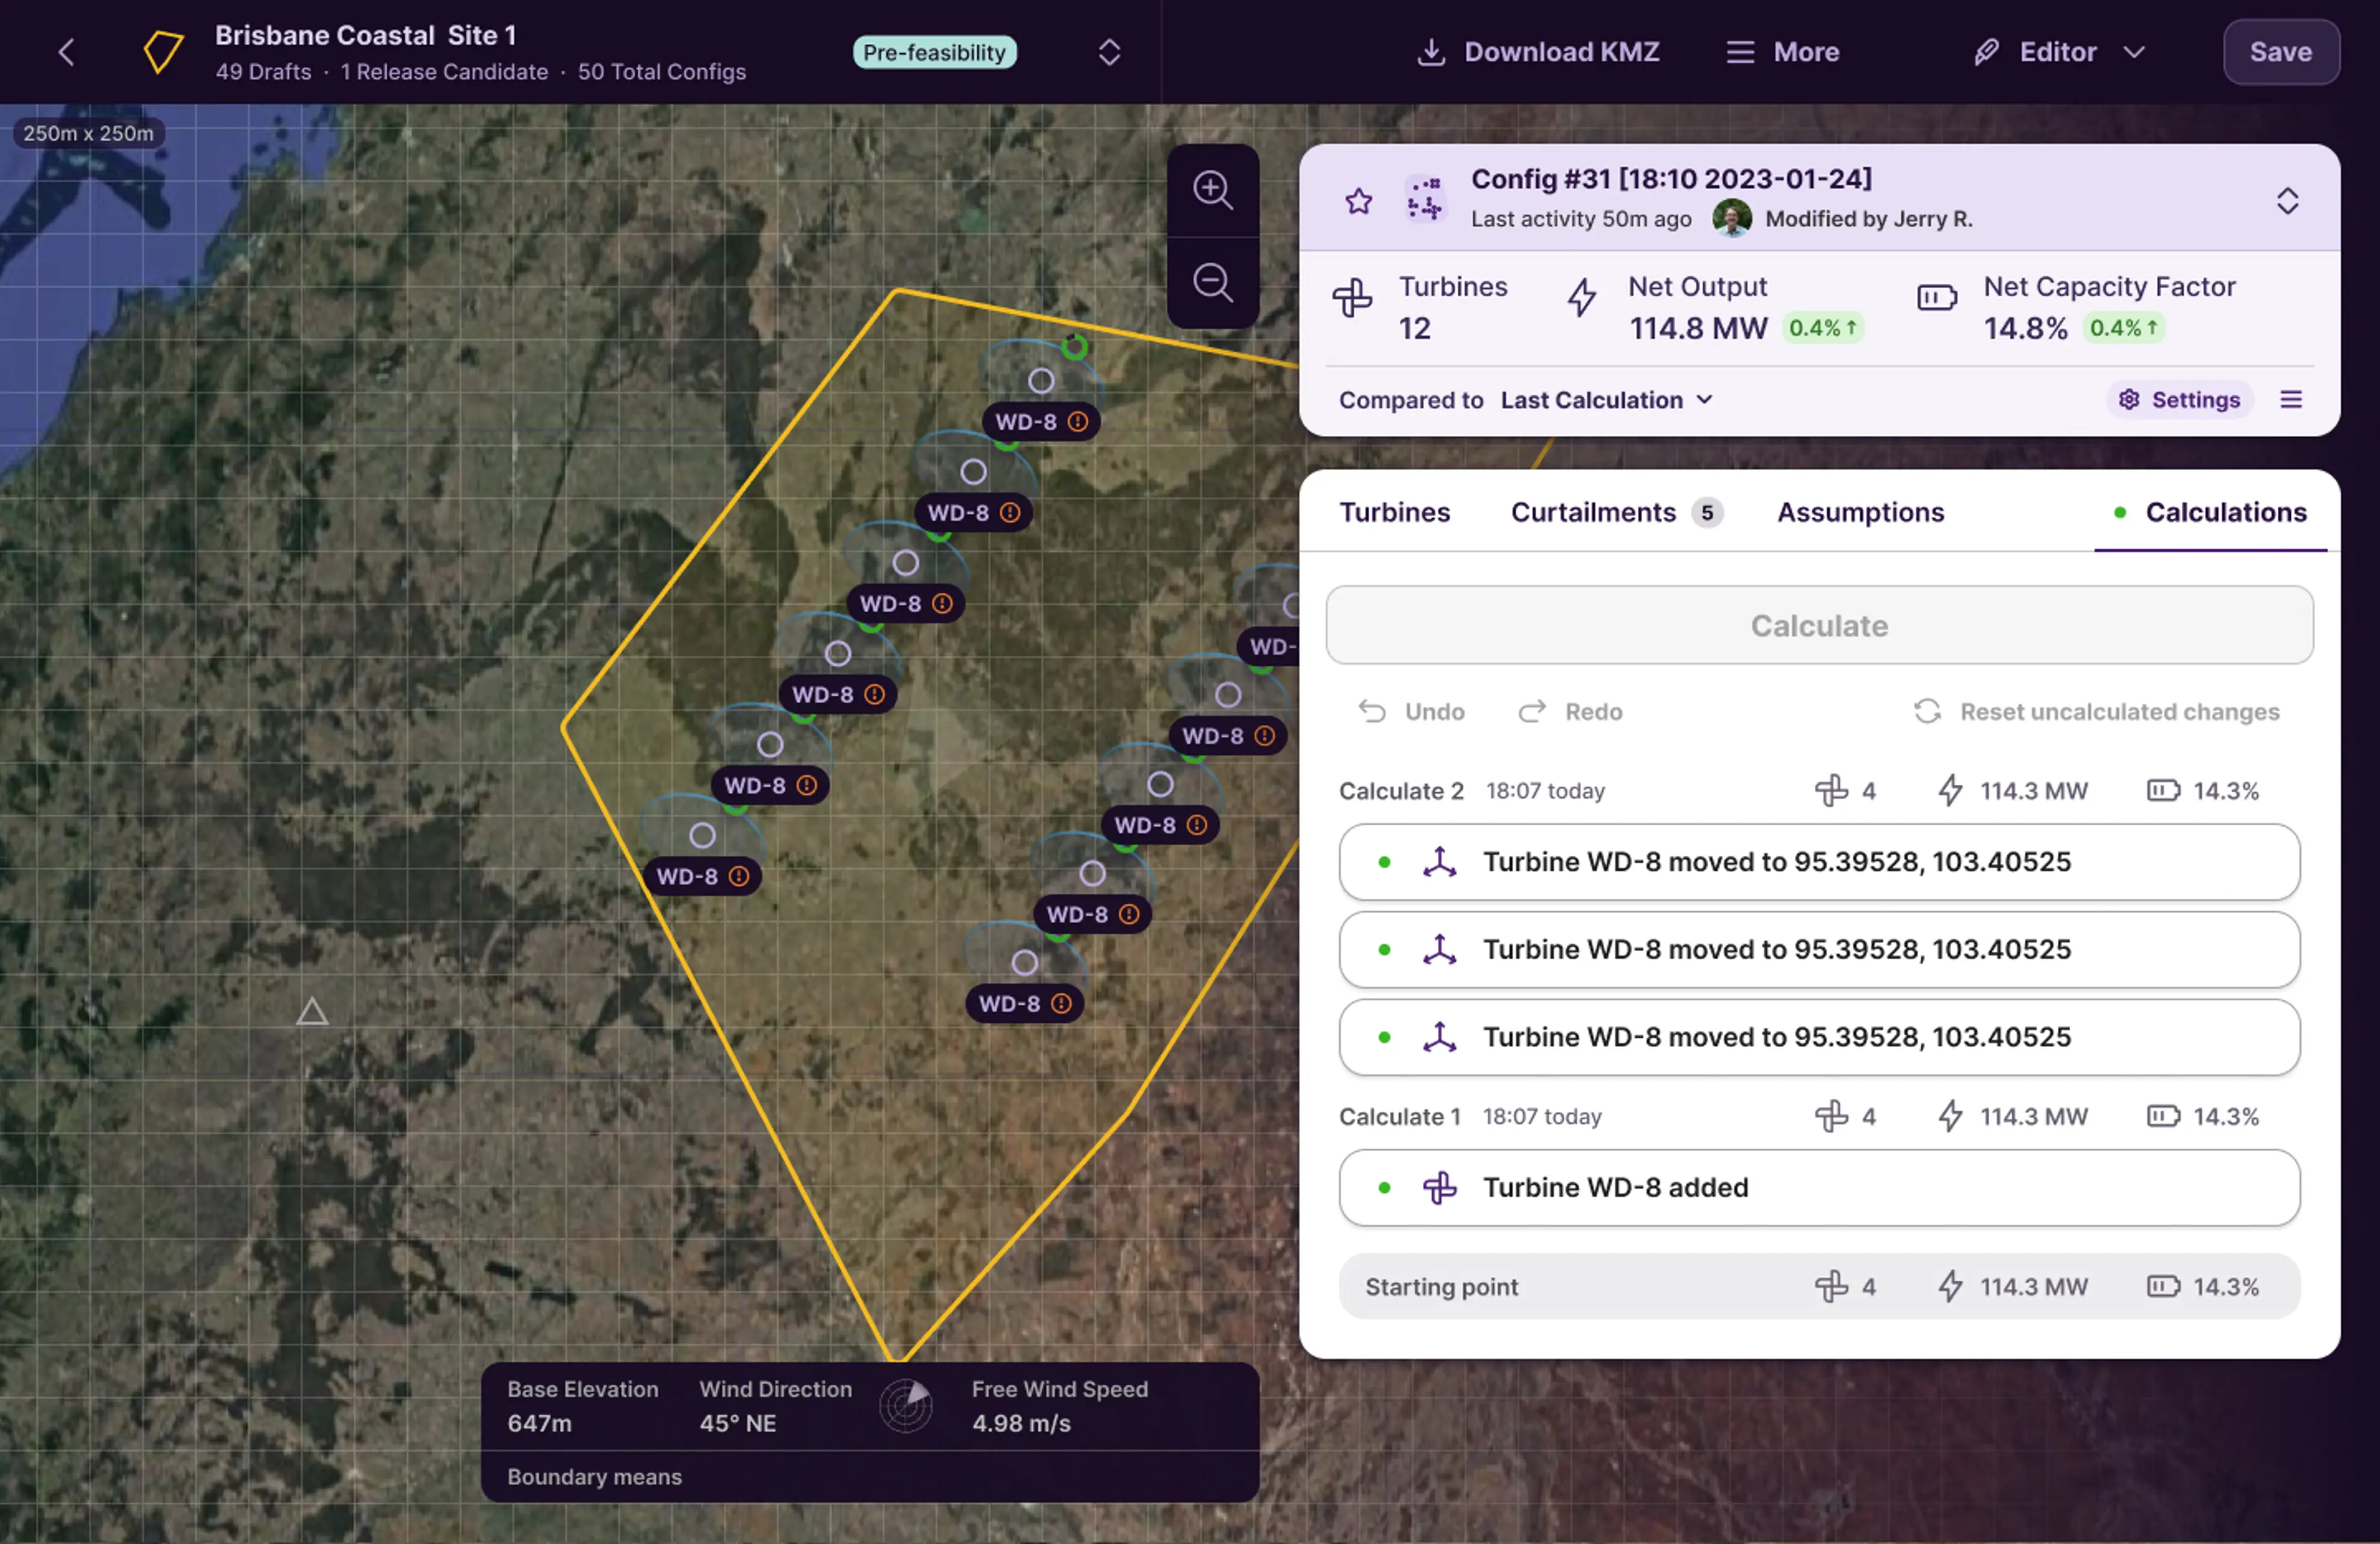
Task: Star Config #31 as favorite
Action: [1358, 201]
